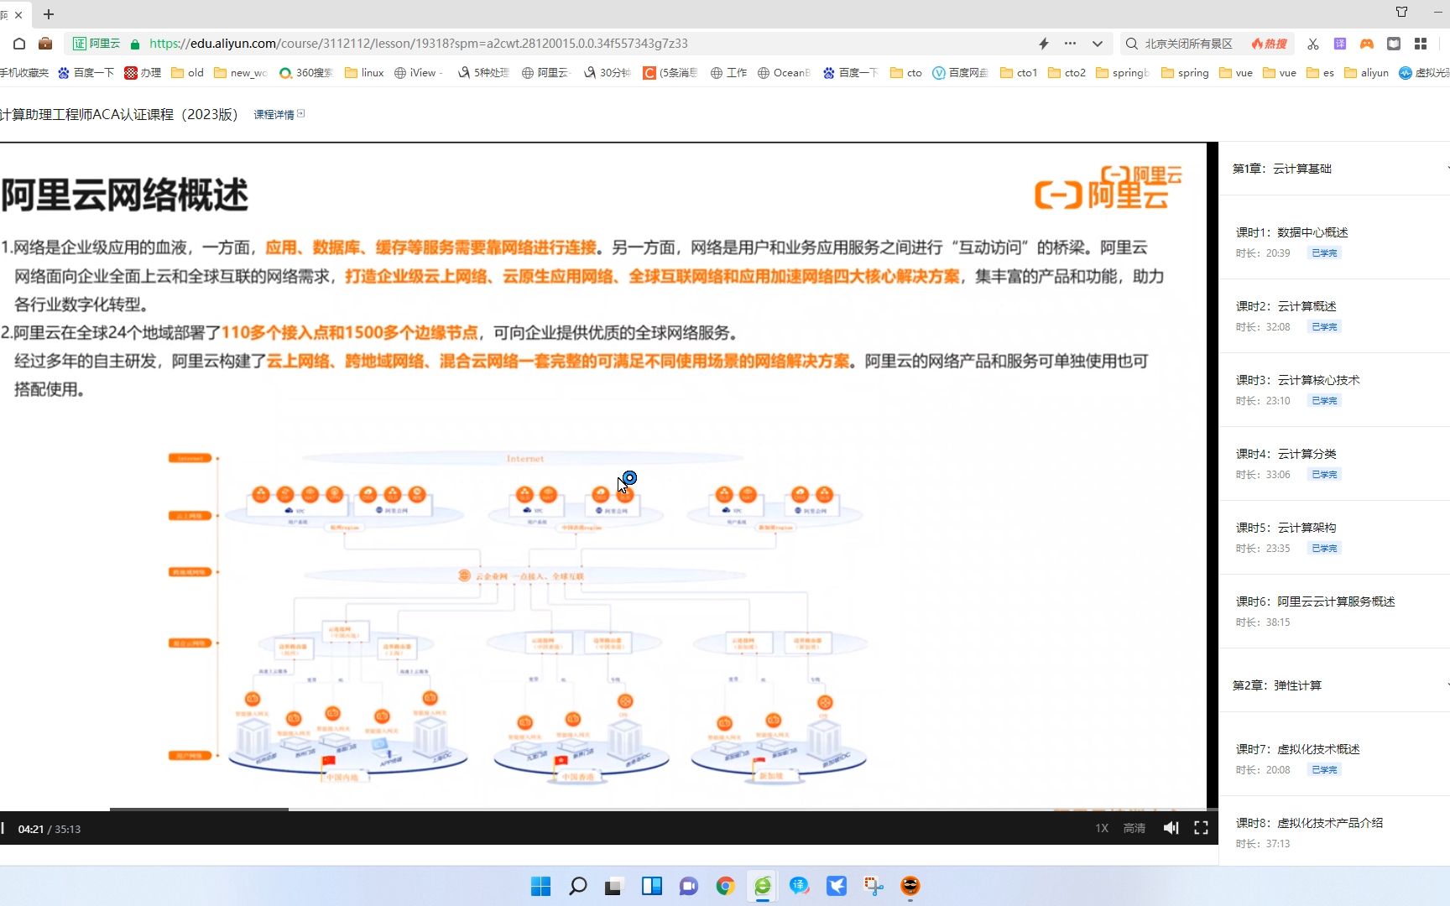Viewport: 1450px width, 906px height.
Task: Toggle video fullscreen icon
Action: point(1201,828)
